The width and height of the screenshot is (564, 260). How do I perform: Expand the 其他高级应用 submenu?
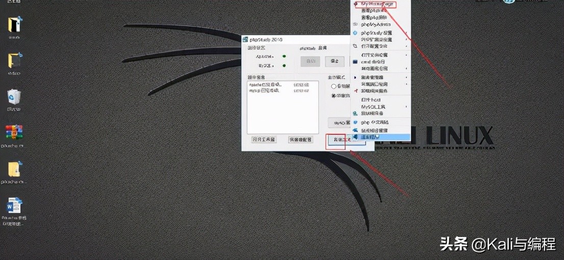(x=380, y=68)
